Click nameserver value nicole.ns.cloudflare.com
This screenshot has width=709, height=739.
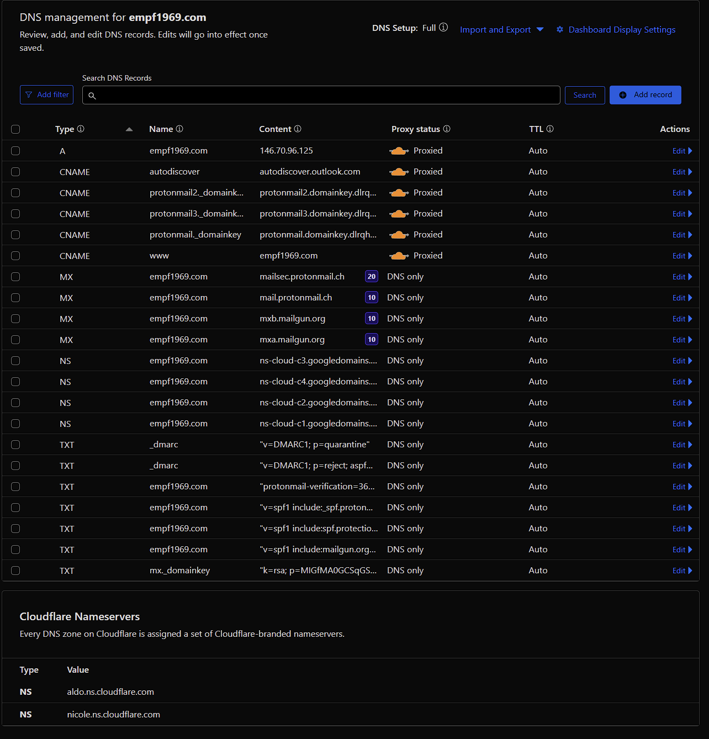[x=114, y=715]
